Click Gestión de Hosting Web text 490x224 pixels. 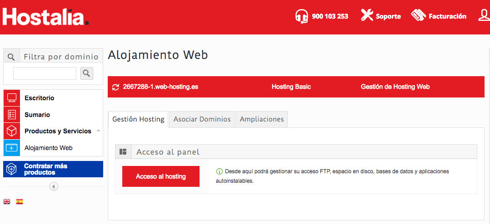tap(395, 87)
